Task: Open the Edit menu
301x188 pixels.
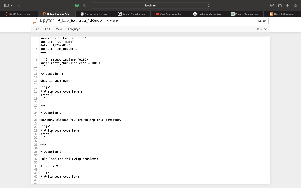Action: tap(47, 29)
